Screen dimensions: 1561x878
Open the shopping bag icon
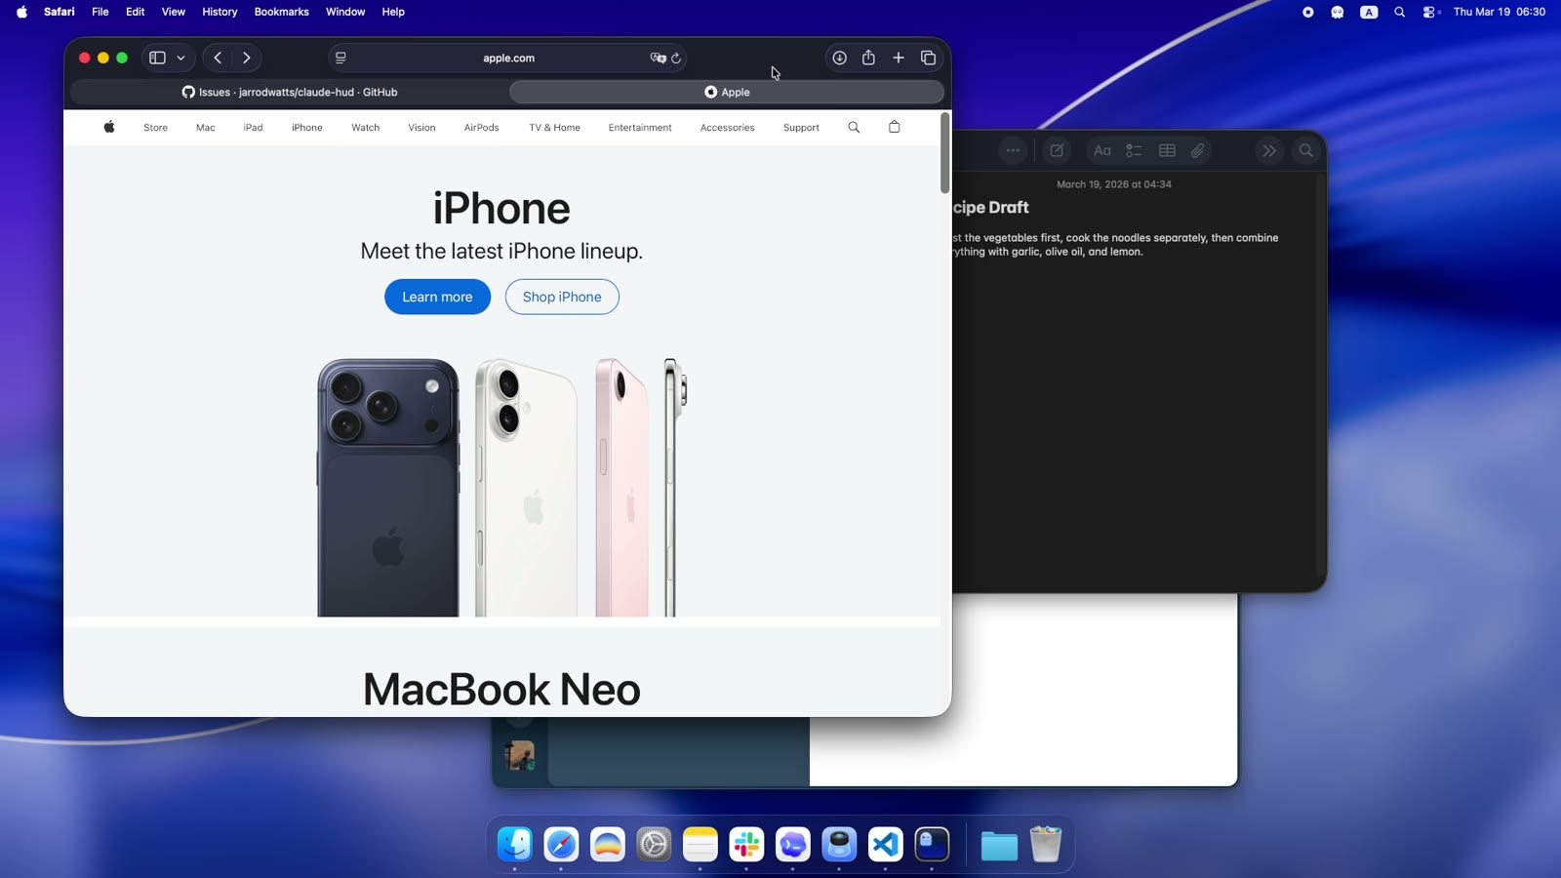point(894,127)
